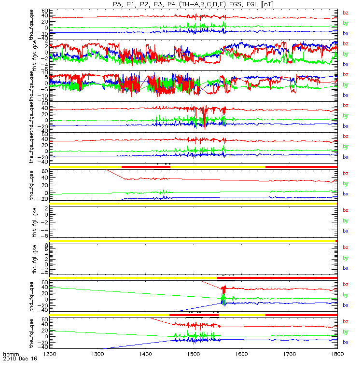Click the bx legend of the_fgs_gse panel
The image size is (362, 386).
click(x=346, y=157)
